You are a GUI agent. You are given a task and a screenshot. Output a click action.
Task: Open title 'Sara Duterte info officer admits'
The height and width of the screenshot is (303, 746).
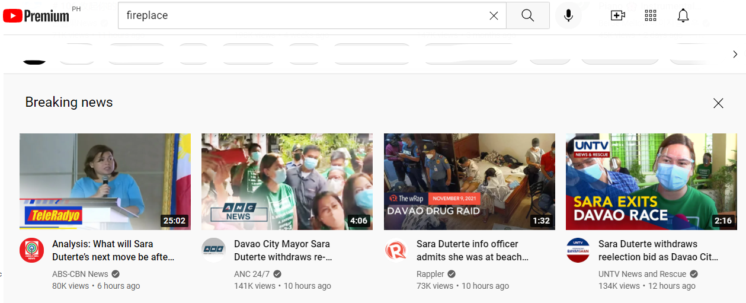coord(472,250)
